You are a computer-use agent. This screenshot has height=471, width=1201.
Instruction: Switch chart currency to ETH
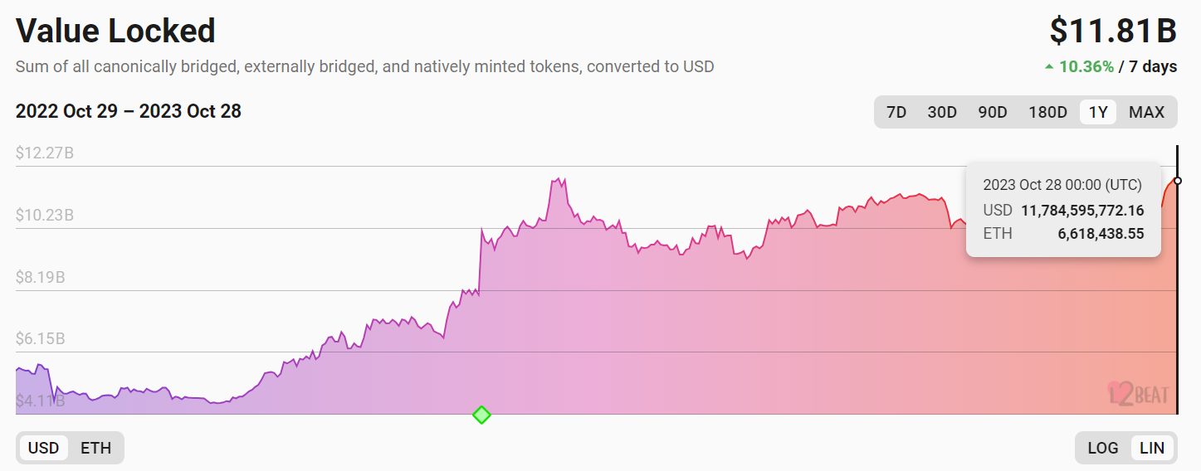(95, 448)
